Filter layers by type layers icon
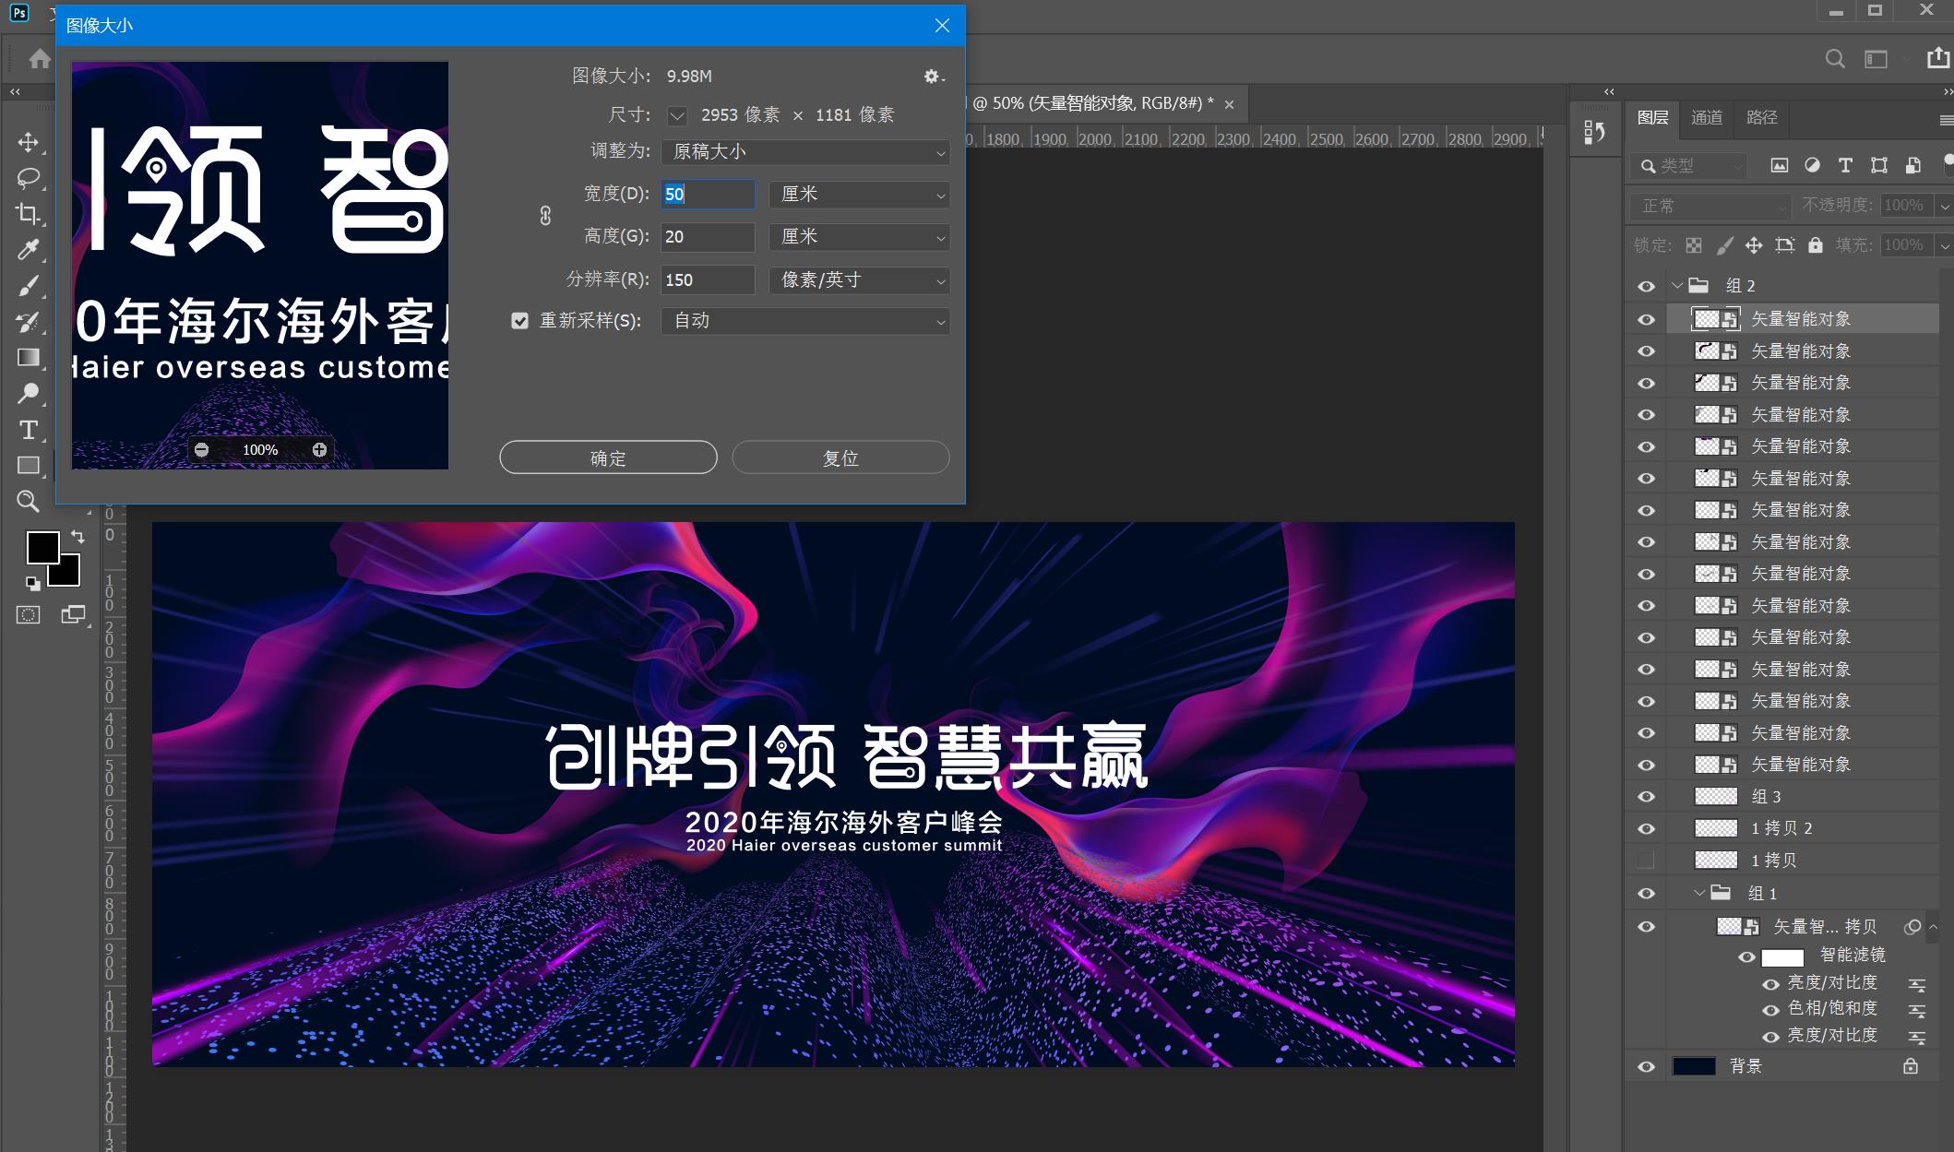The height and width of the screenshot is (1152, 1954). [x=1845, y=165]
